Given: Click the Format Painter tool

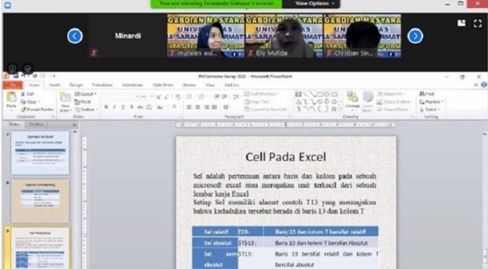Looking at the screenshot, I should click(x=37, y=109).
